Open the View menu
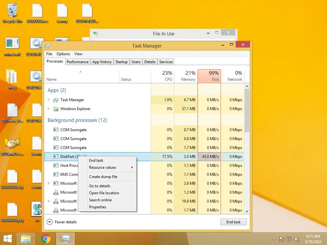 point(79,54)
